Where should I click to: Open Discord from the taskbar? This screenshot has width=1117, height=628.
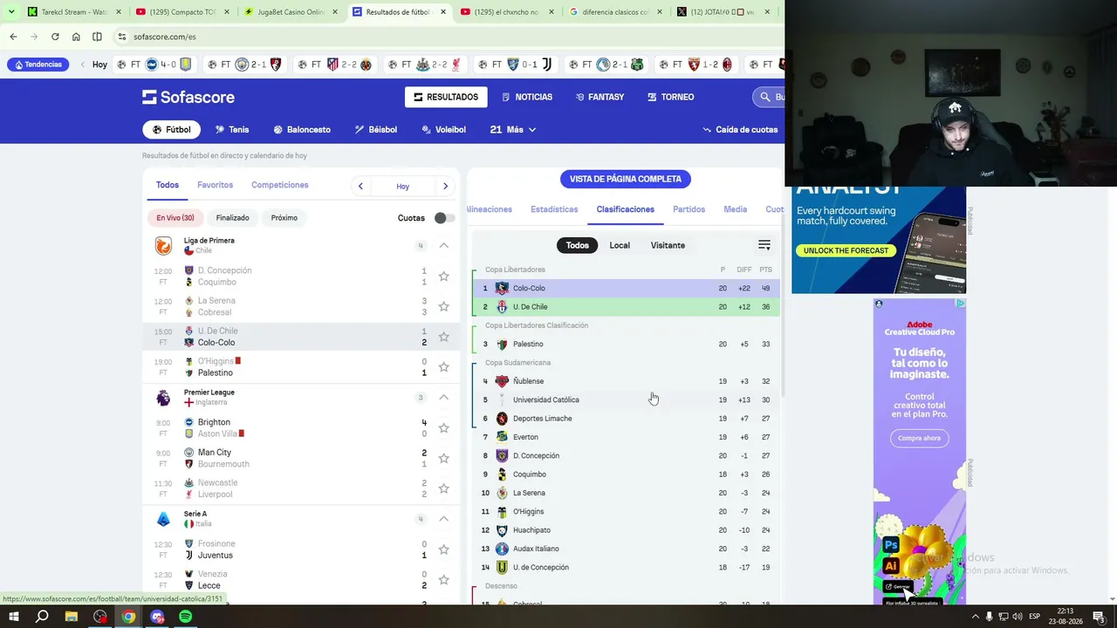(157, 617)
